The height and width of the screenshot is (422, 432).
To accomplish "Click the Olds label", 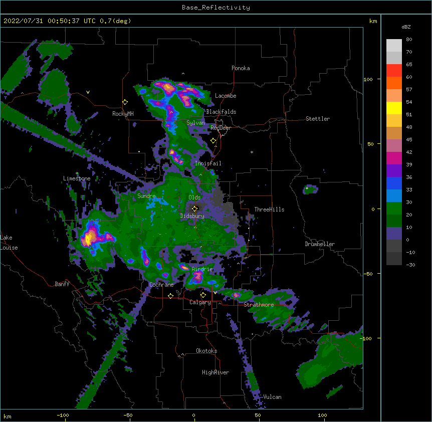I will coord(194,197).
